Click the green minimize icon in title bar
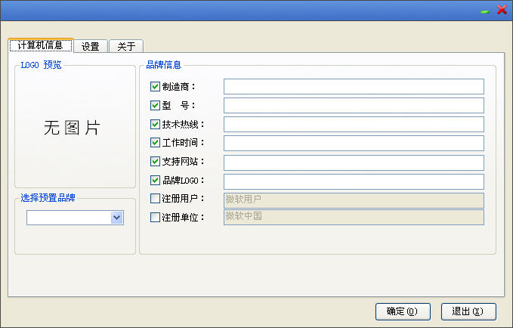The image size is (513, 328). (484, 11)
